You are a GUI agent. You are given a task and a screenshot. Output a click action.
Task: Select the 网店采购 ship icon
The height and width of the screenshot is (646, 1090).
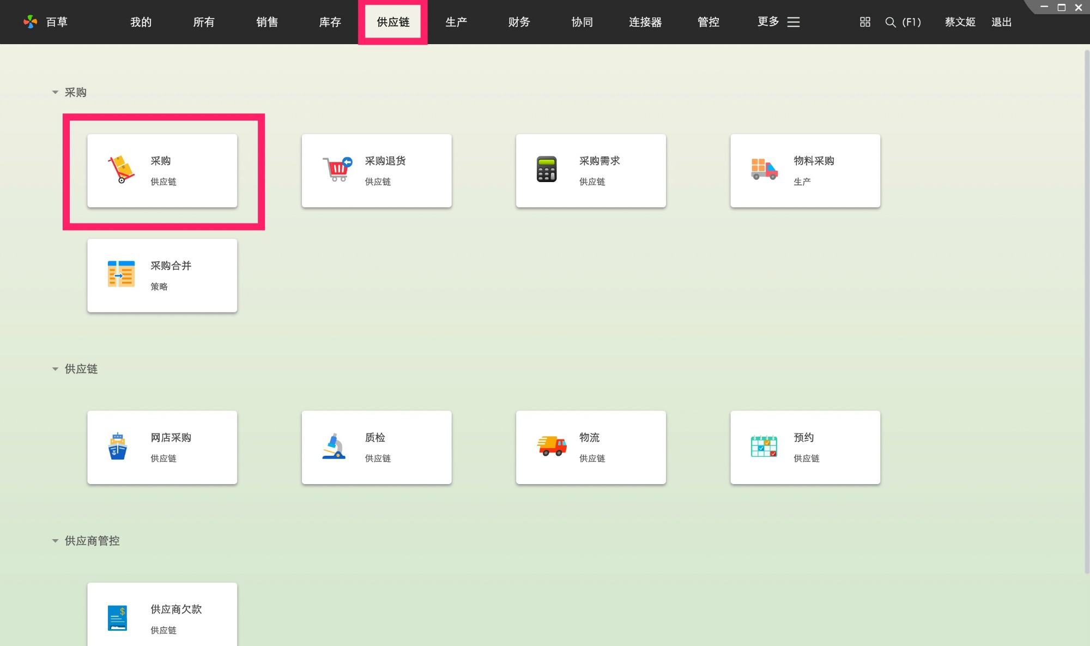click(x=117, y=445)
